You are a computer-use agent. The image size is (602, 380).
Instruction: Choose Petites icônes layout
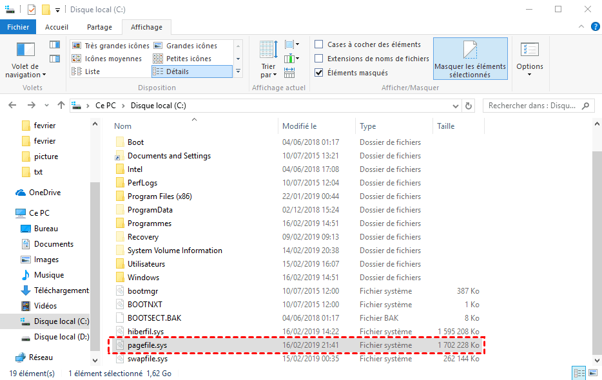point(183,59)
